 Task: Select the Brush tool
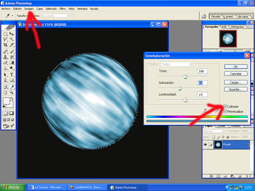pyautogui.click(x=11, y=52)
